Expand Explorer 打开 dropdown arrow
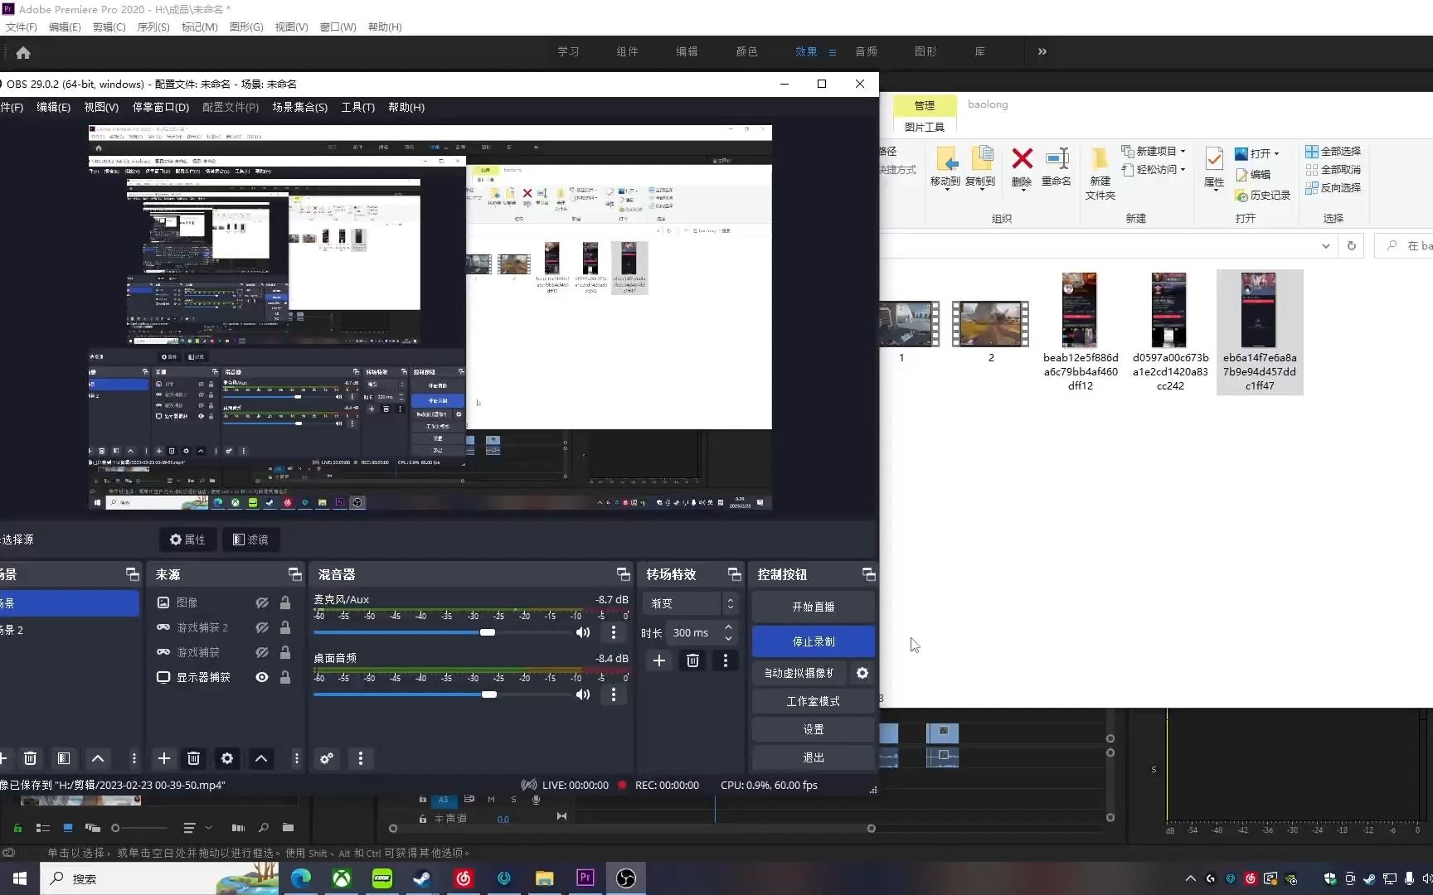Viewport: 1433px width, 895px height. click(1277, 153)
